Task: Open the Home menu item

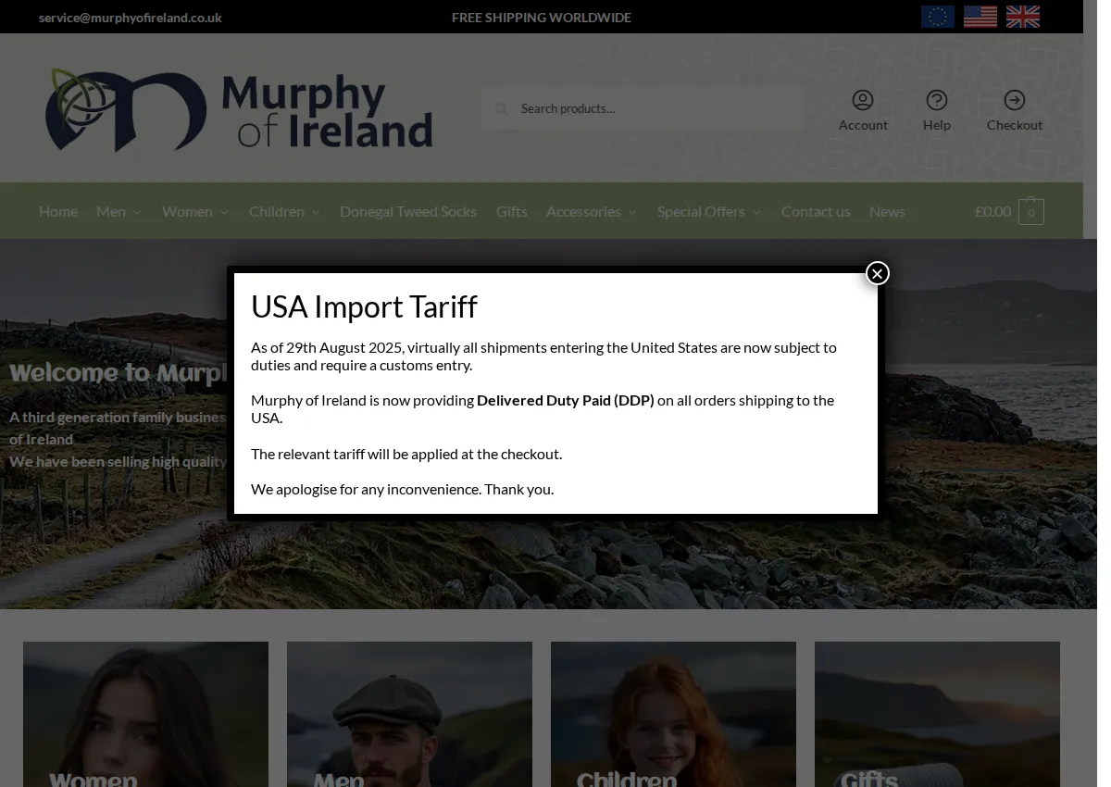Action: coord(58,211)
